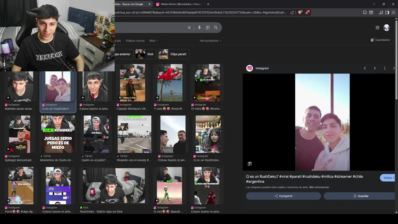Switch to the Videos cortos tab
This screenshot has height=224, width=398.
pyautogui.click(x=135, y=41)
